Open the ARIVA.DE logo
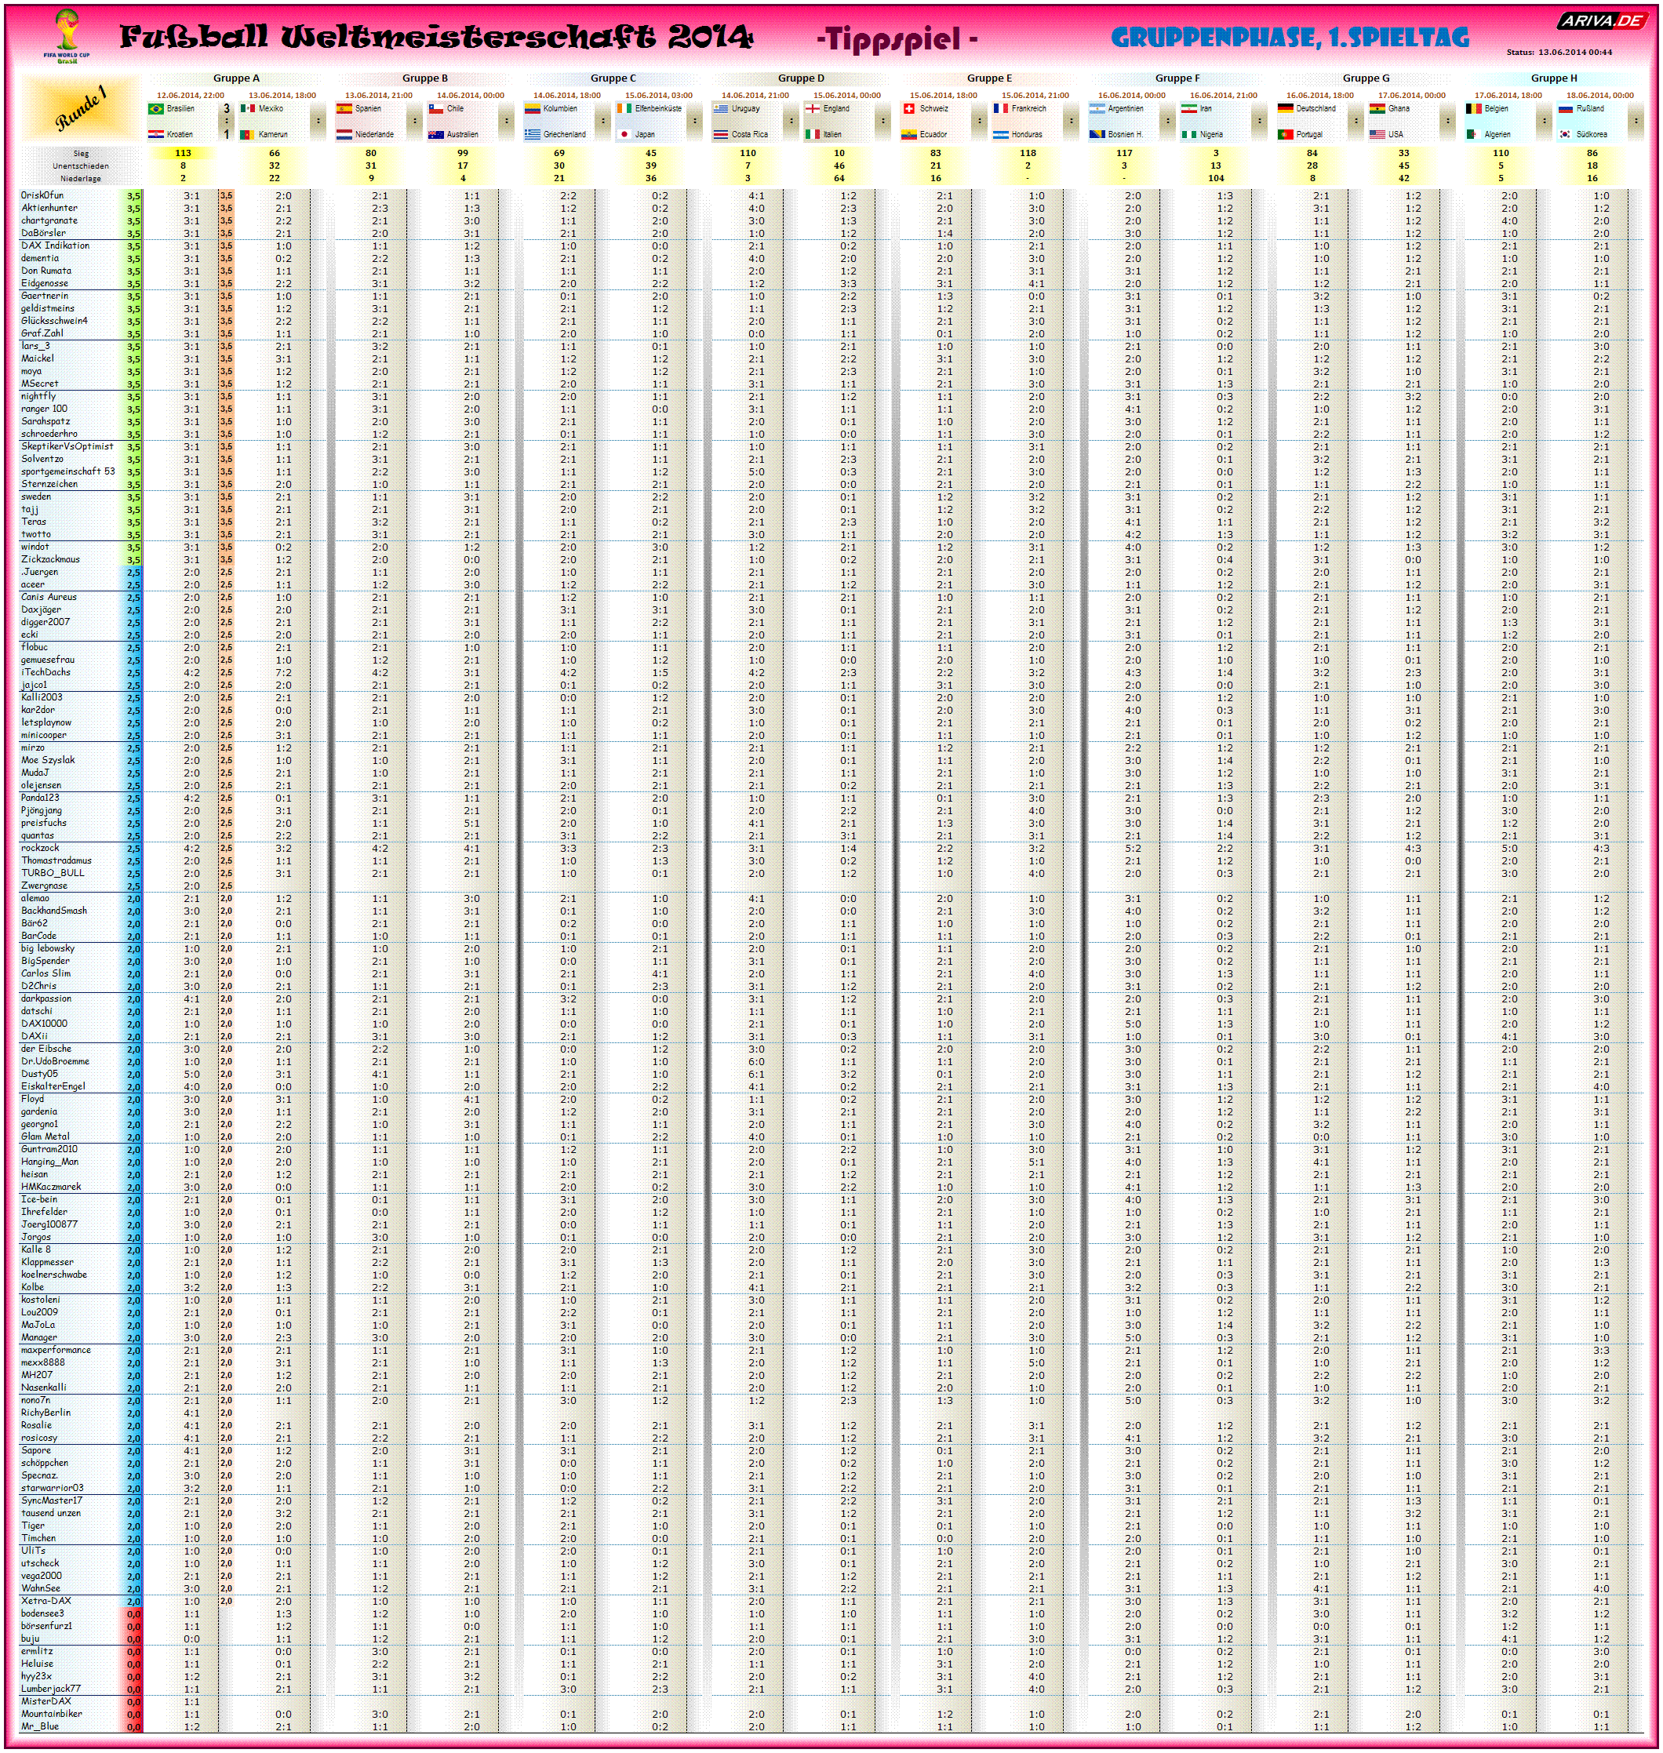This screenshot has height=1753, width=1663. coord(1602,20)
